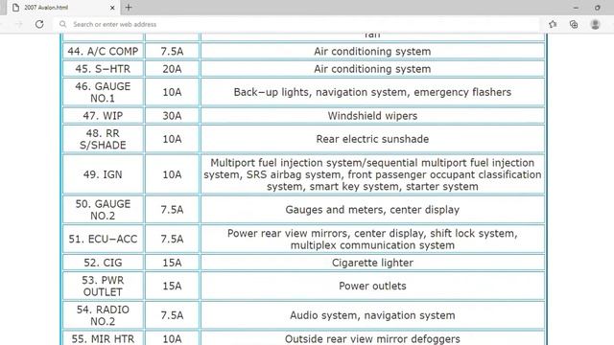614x345 pixels.
Task: Click 20A value in S-HTR row
Action: click(172, 69)
